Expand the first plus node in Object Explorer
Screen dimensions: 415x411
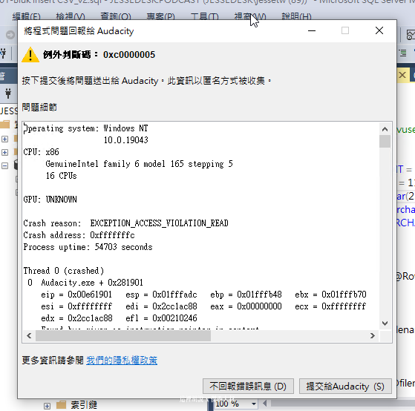[x=4, y=139]
